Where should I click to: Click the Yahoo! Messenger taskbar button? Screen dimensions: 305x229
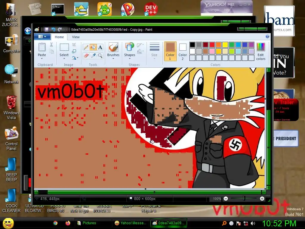pos(131,223)
